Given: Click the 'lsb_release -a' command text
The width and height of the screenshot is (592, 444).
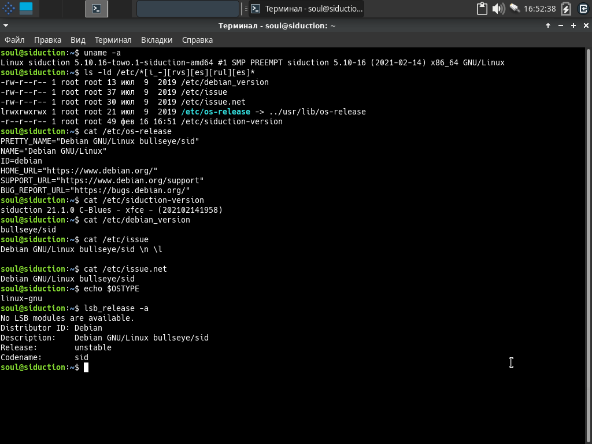Looking at the screenshot, I should 116,308.
